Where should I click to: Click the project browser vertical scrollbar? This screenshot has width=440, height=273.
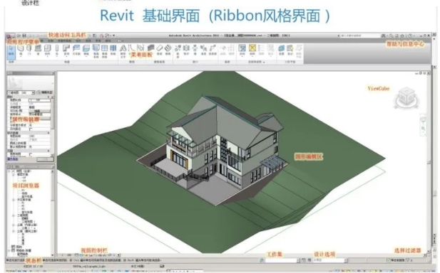[x=53, y=213]
